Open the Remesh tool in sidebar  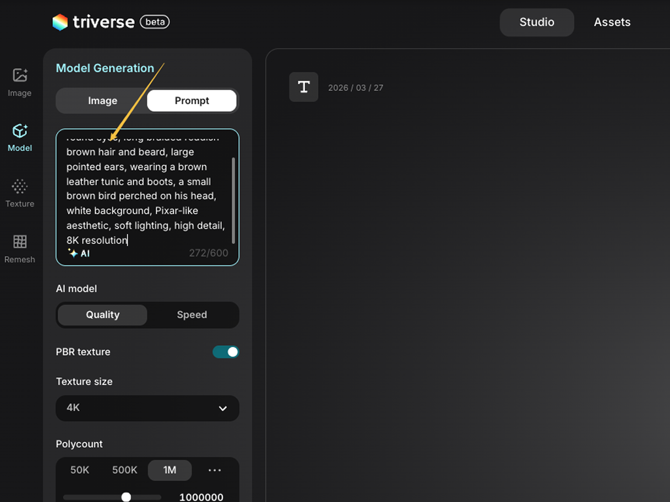[20, 248]
